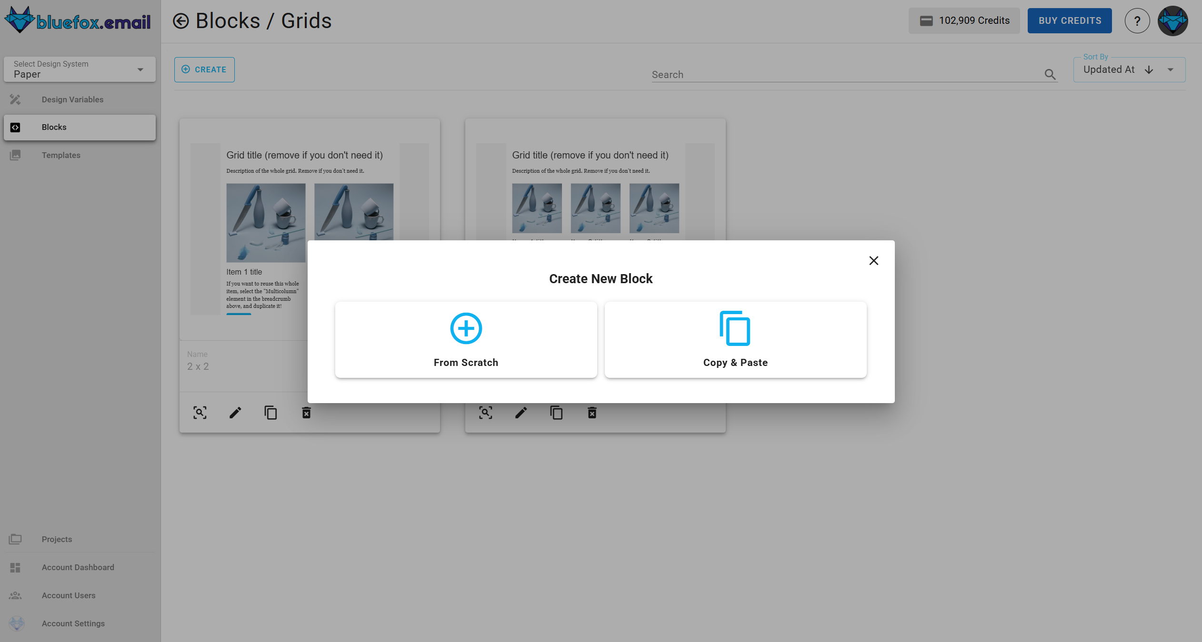The height and width of the screenshot is (642, 1202).
Task: Preview the 2 x 2 block
Action: pyautogui.click(x=200, y=413)
